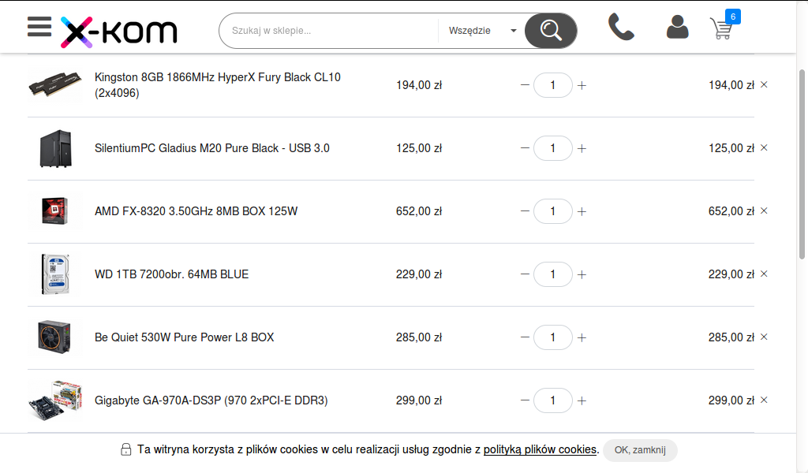Image resolution: width=808 pixels, height=473 pixels.
Task: Decrease quantity of Gigabyte GA-970A-DS3P
Action: (x=525, y=400)
